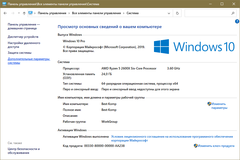Open Help with the blue question mark
240x160 pixels.
pos(237,21)
